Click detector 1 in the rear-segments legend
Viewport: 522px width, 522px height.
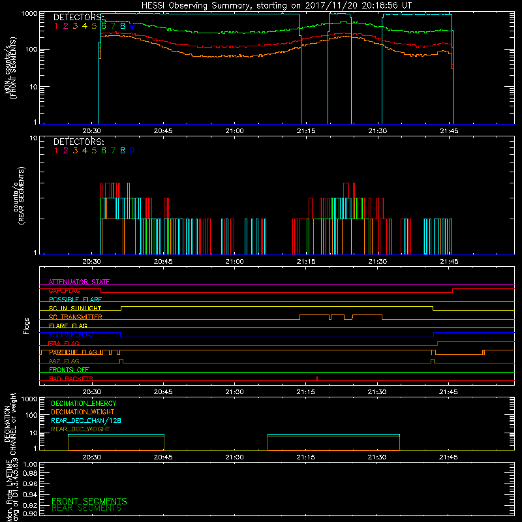(56, 151)
